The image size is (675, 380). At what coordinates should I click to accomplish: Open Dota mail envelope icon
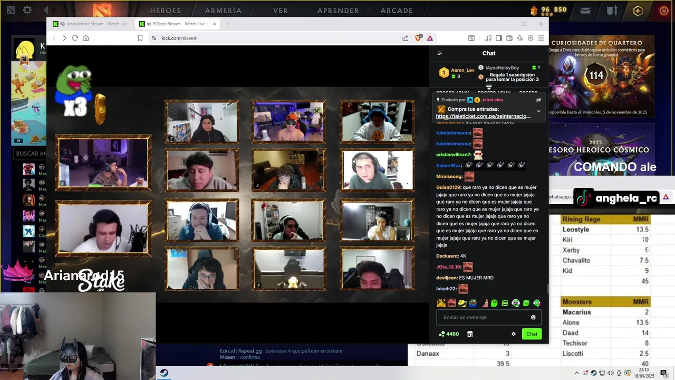click(x=585, y=10)
